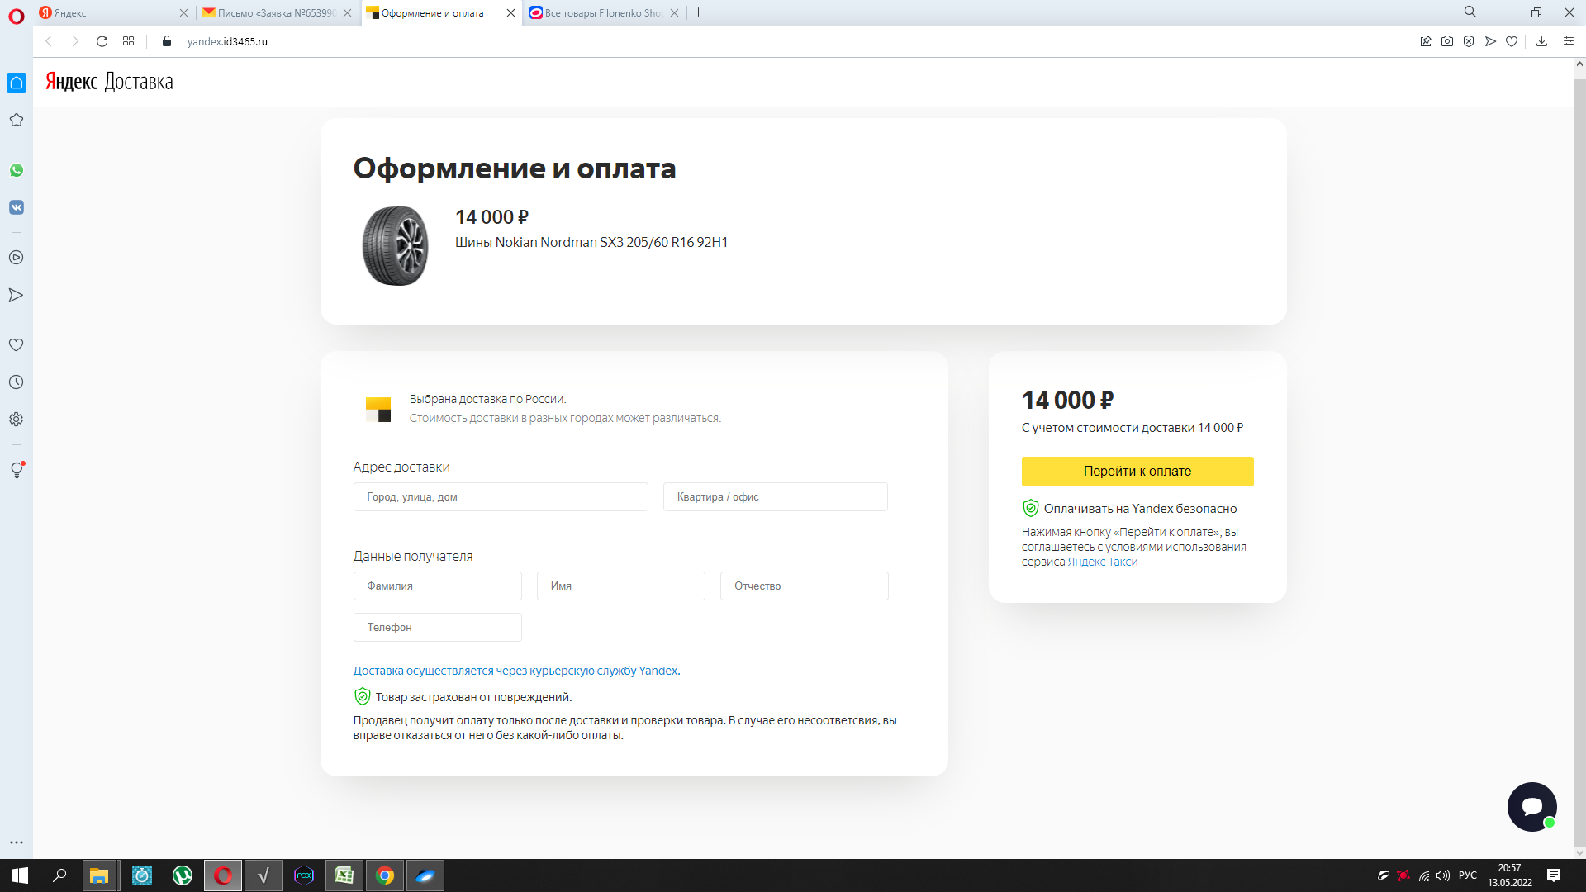Close the Яндекс tab

pyautogui.click(x=184, y=13)
